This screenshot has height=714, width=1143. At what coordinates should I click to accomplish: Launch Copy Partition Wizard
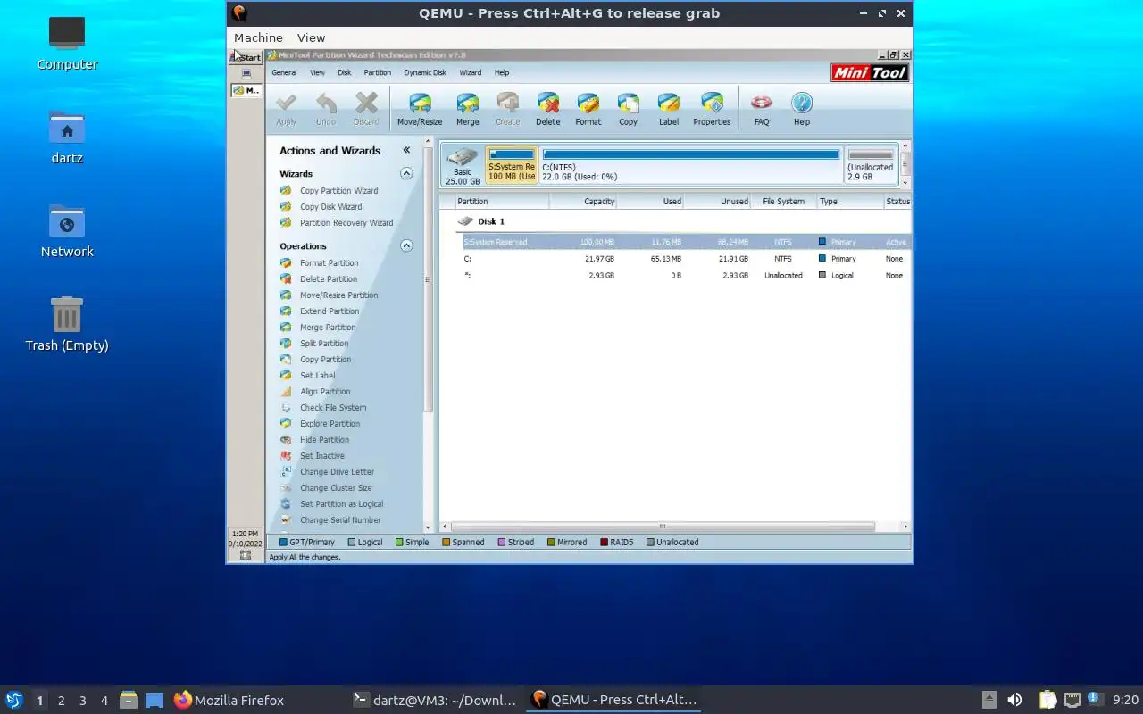[338, 191]
